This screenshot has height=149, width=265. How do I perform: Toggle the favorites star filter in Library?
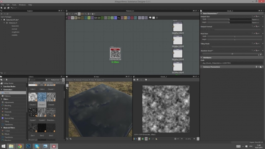click(x=46, y=80)
